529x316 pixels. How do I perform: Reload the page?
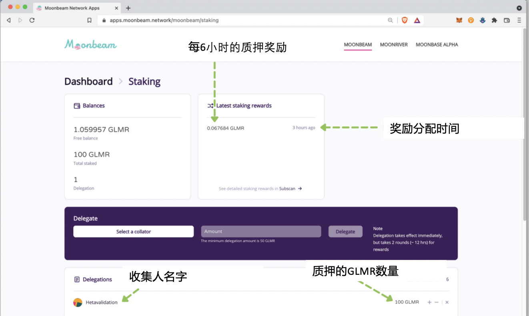[x=32, y=20]
